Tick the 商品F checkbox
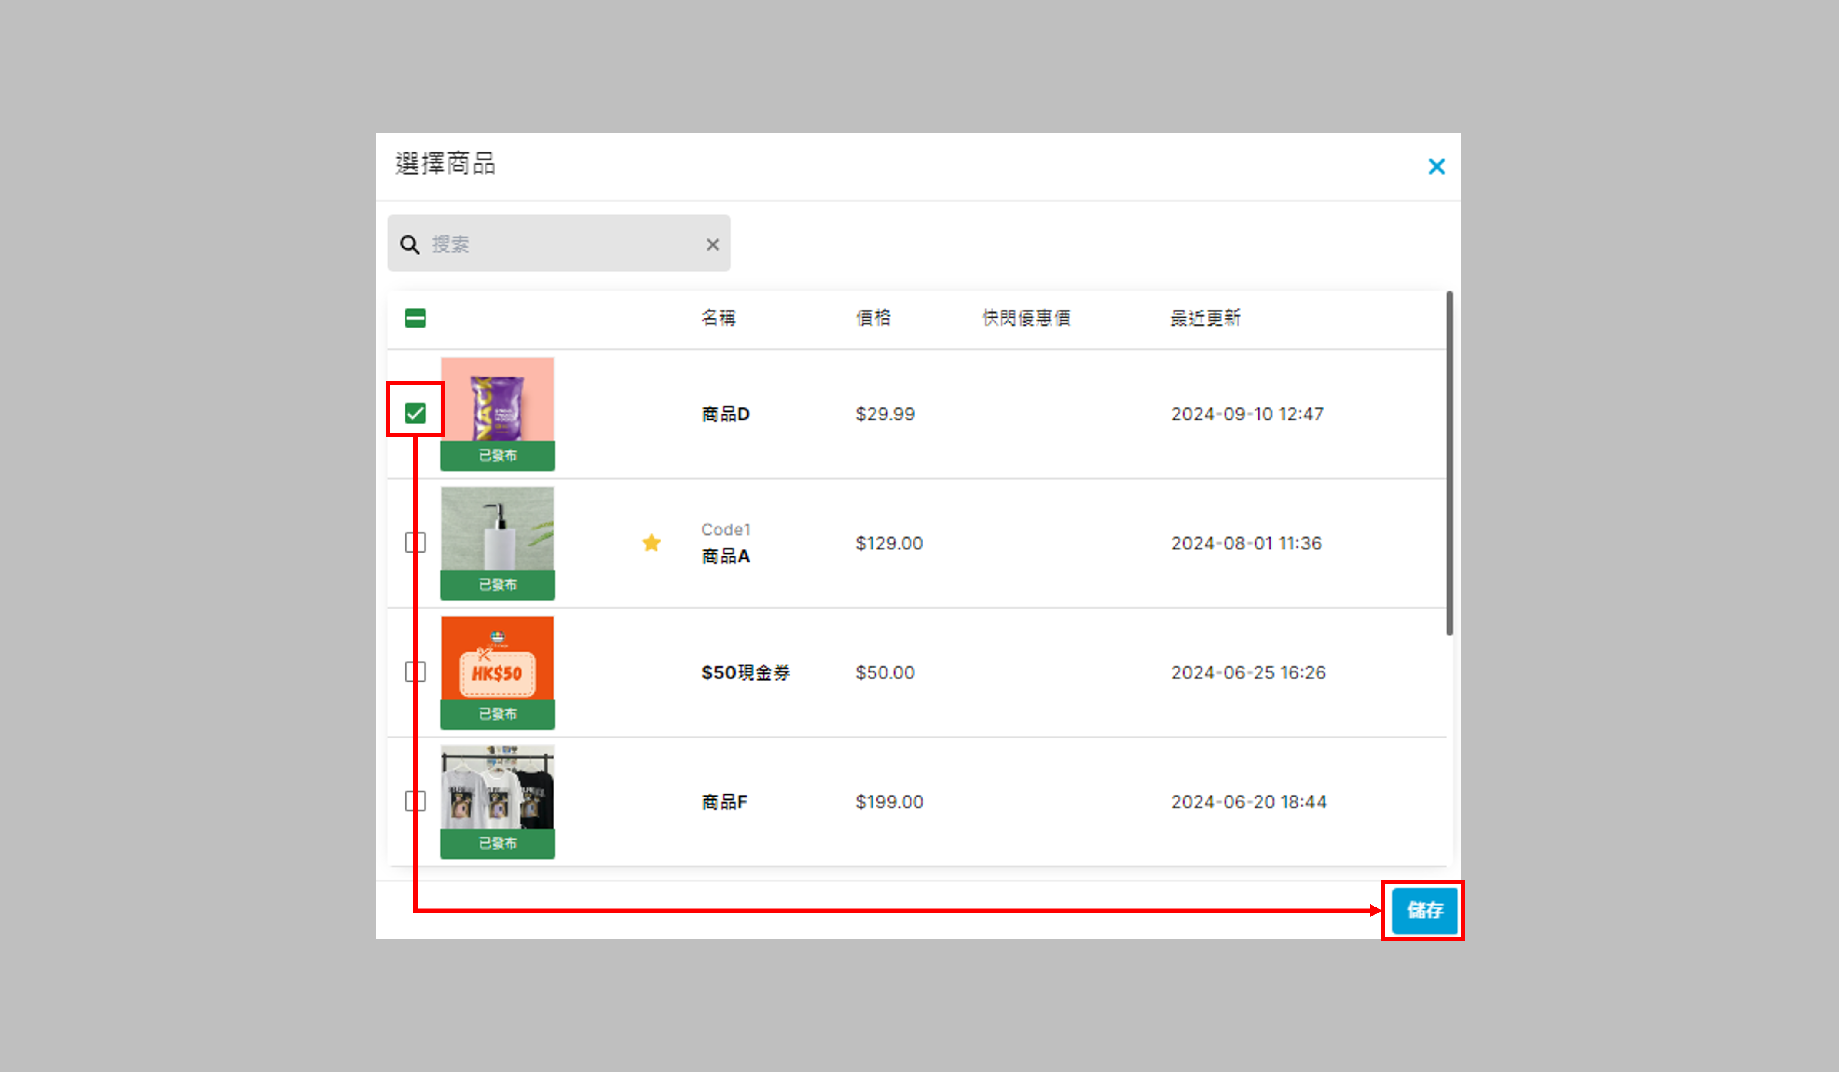 point(415,801)
